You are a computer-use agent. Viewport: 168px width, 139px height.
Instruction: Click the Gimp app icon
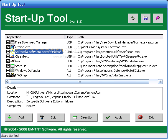(12, 61)
